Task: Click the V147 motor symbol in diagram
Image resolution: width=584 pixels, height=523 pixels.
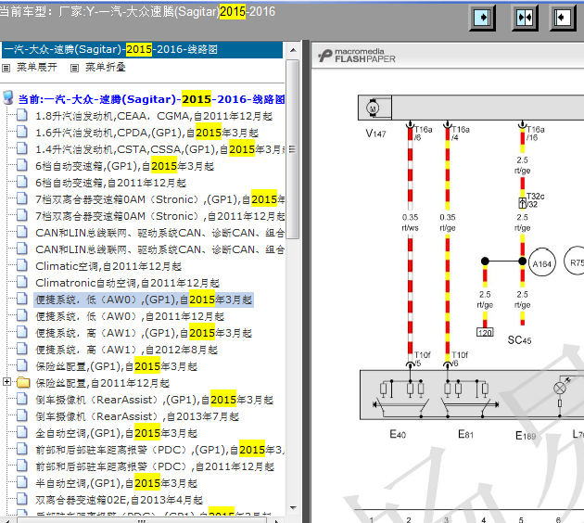Action: 373,108
